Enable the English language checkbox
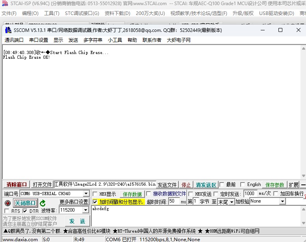Screen dimensions: 306x242 pos(243,184)
